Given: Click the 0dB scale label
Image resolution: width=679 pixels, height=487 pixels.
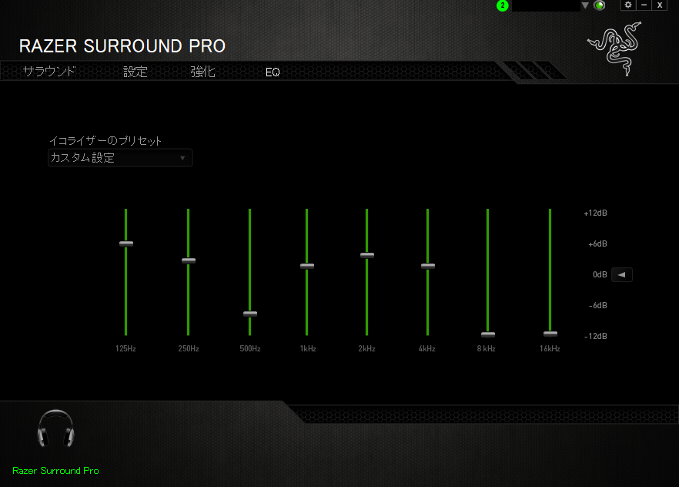Looking at the screenshot, I should [x=600, y=274].
